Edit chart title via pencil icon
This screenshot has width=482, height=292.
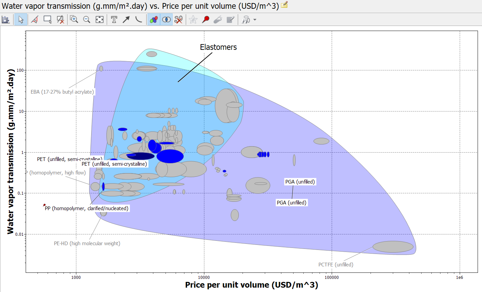284,5
